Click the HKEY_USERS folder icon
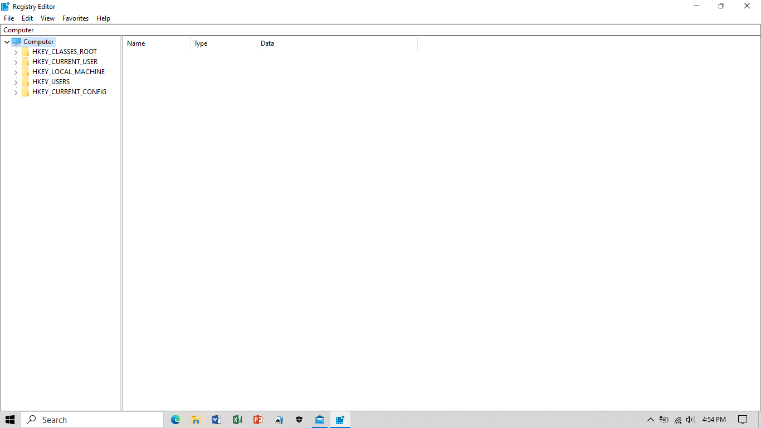The height and width of the screenshot is (428, 761). (x=25, y=82)
